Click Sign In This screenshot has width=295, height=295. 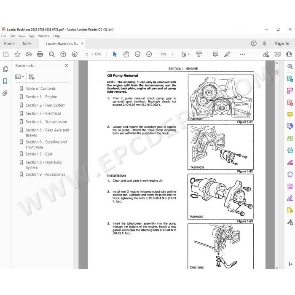click(282, 43)
